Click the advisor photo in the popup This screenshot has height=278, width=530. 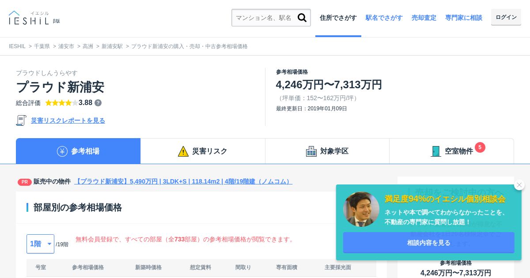pyautogui.click(x=361, y=209)
